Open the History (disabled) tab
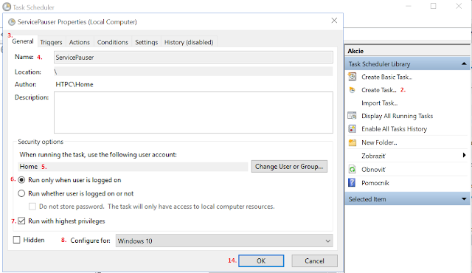This screenshot has width=472, height=273. (x=189, y=42)
